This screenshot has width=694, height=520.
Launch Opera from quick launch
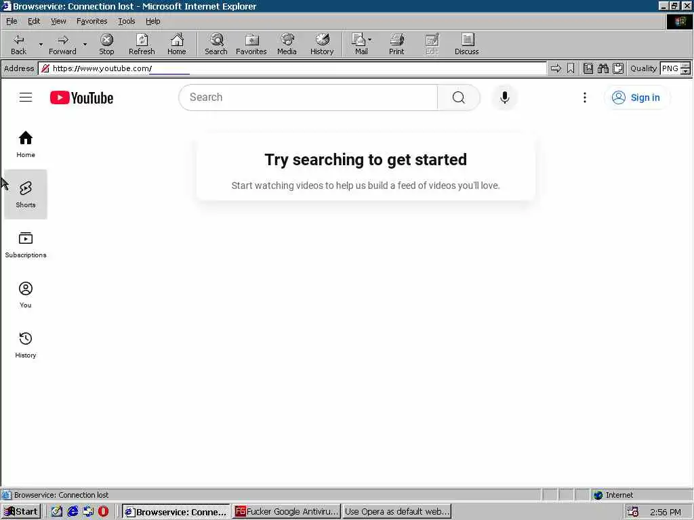click(103, 512)
